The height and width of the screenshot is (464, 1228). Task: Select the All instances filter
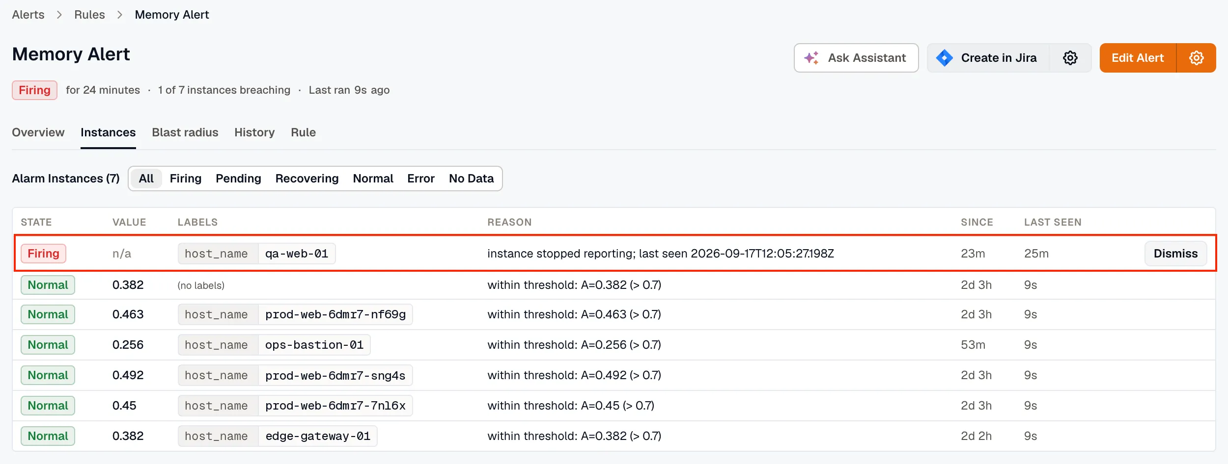tap(146, 179)
